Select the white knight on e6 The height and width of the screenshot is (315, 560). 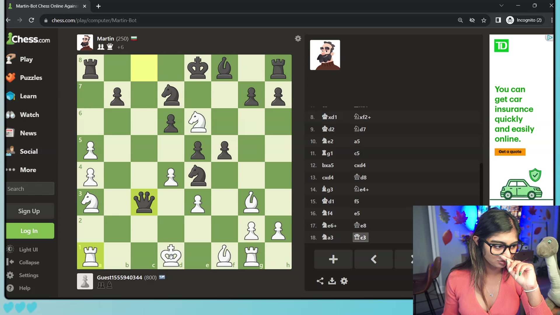point(198,122)
